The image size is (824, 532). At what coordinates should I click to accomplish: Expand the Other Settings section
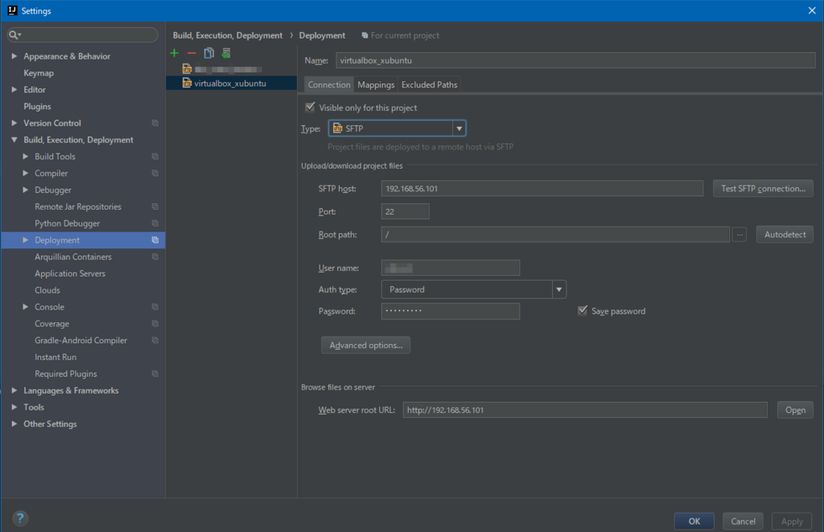pos(14,424)
